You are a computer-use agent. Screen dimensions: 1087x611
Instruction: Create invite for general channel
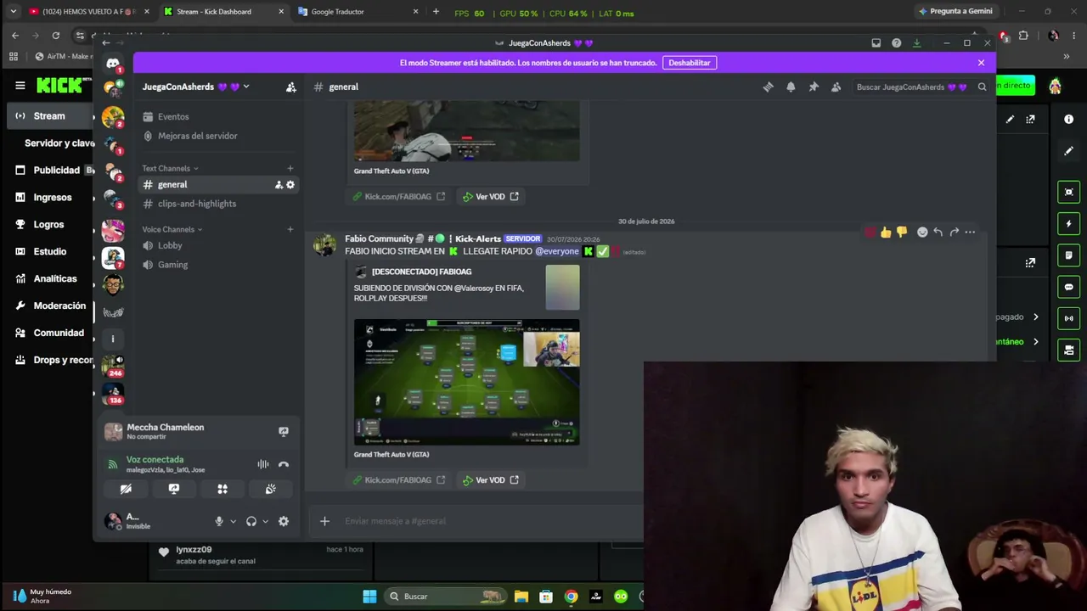click(279, 185)
